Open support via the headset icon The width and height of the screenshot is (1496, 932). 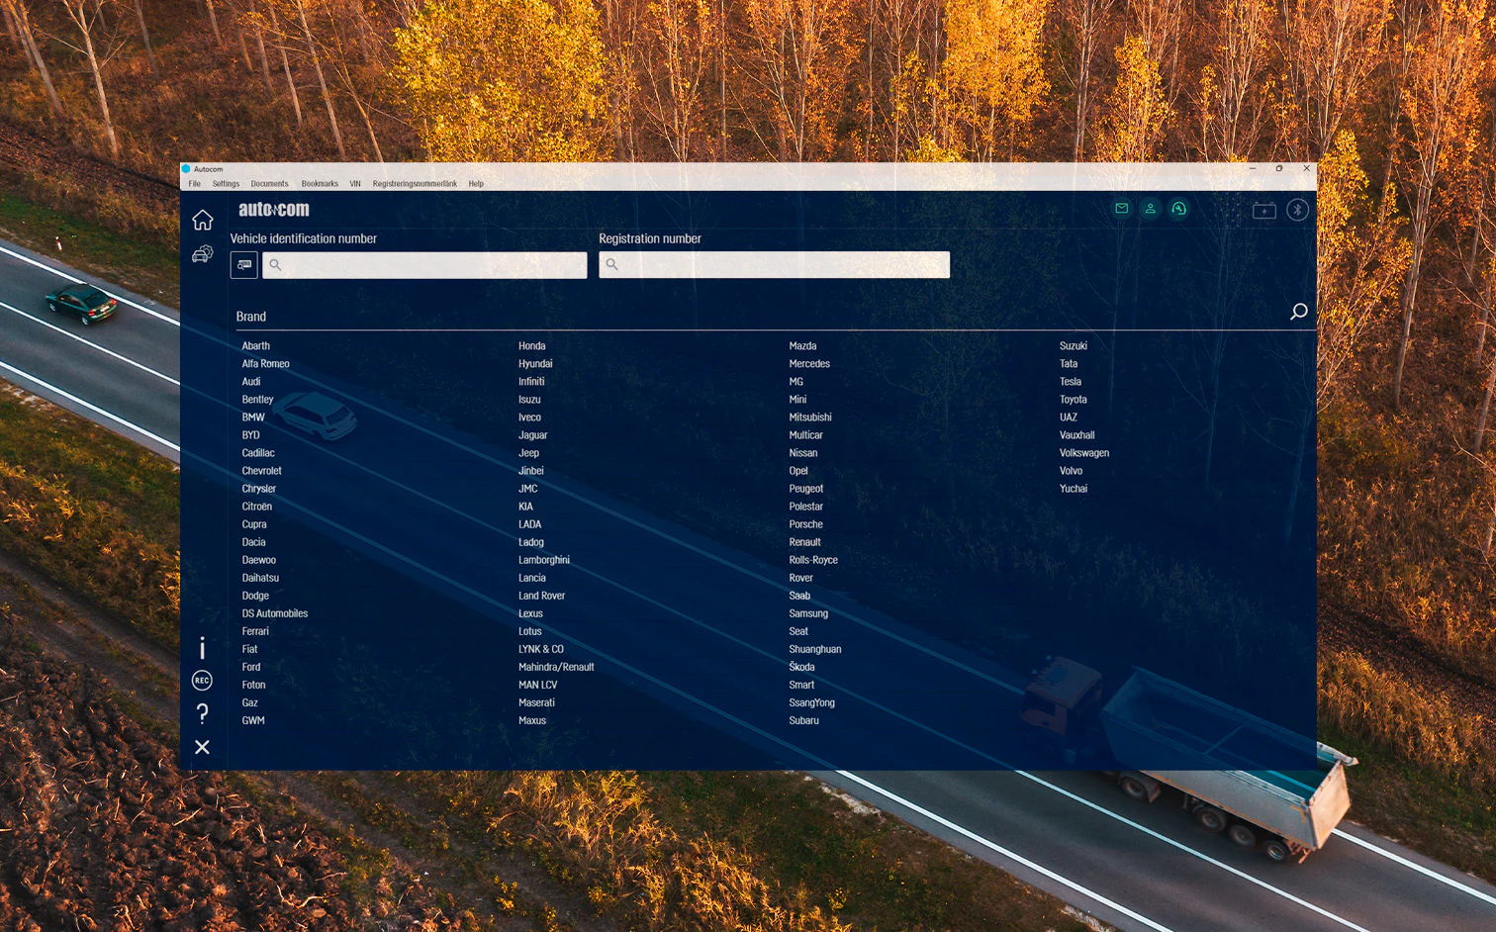click(x=1178, y=209)
